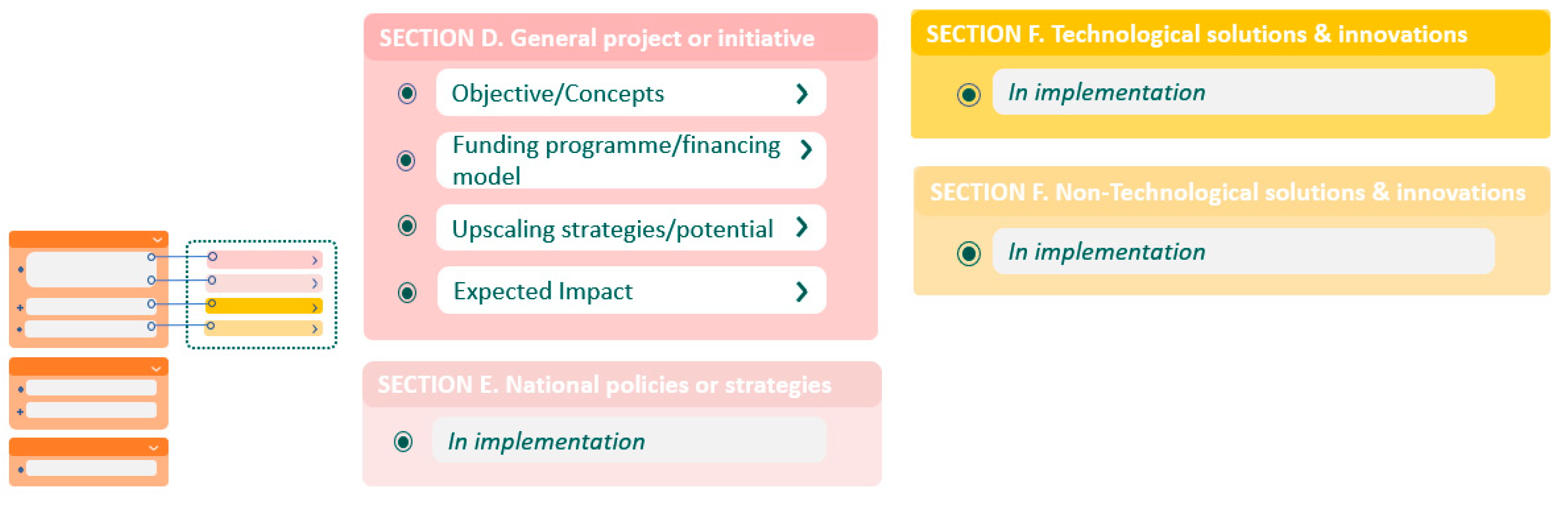
Task: Click the arrow on the small pink top bar
Action: pyautogui.click(x=314, y=260)
